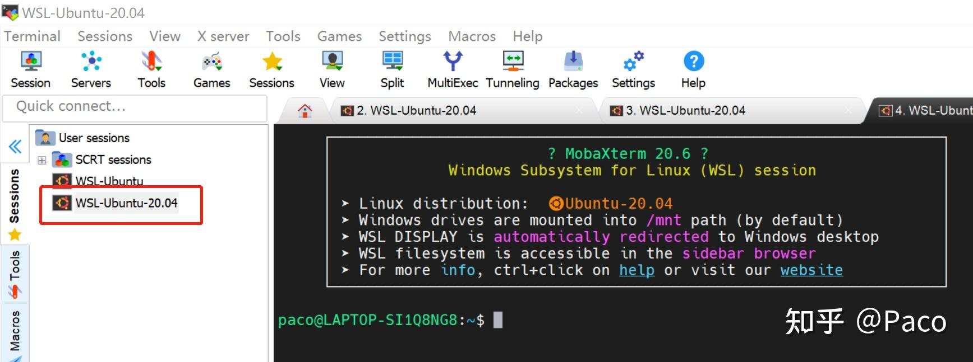The height and width of the screenshot is (362, 973).
Task: Go to the home tab icon
Action: pos(305,110)
